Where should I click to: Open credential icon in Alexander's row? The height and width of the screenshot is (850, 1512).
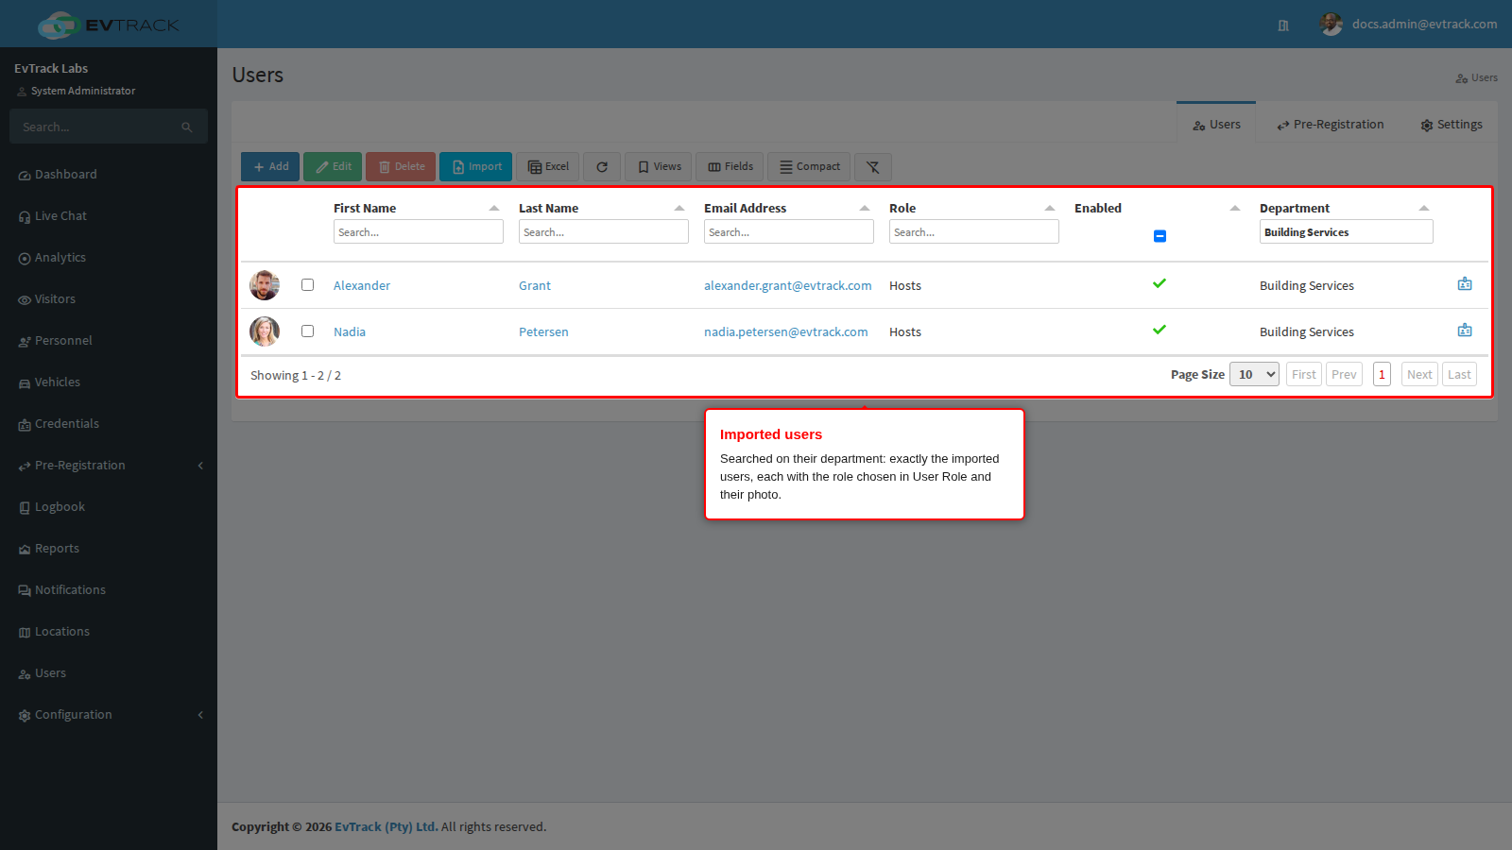(x=1465, y=284)
